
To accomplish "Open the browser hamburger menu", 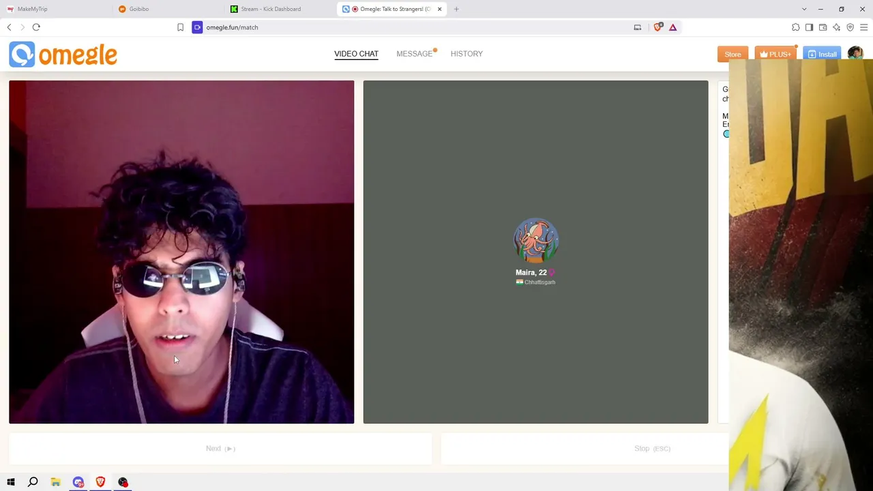I will click(864, 27).
